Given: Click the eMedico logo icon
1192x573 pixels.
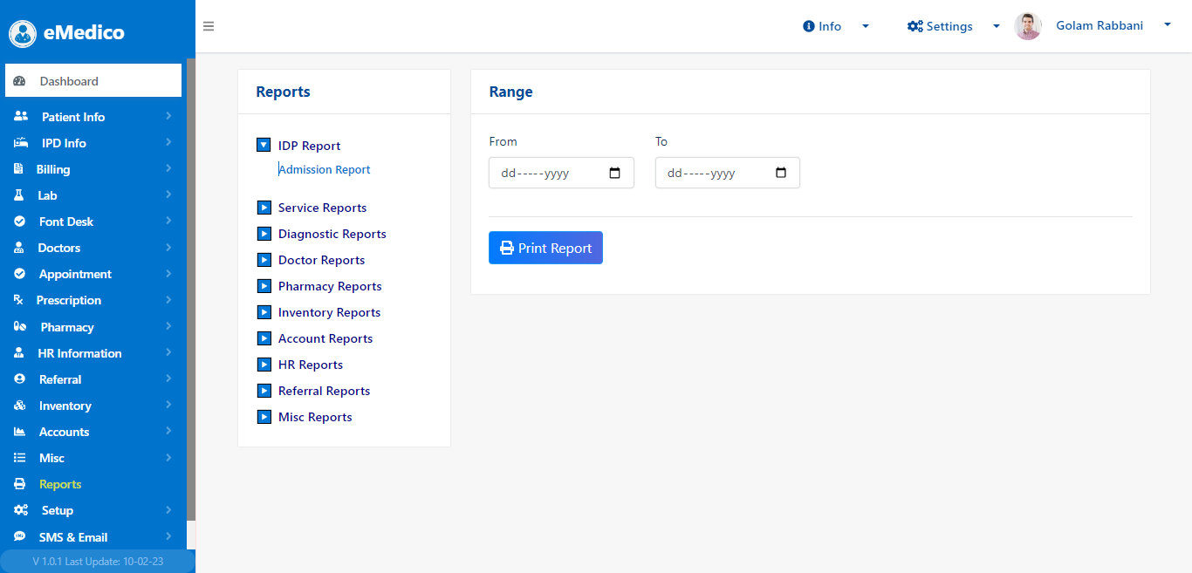Looking at the screenshot, I should click(x=23, y=33).
